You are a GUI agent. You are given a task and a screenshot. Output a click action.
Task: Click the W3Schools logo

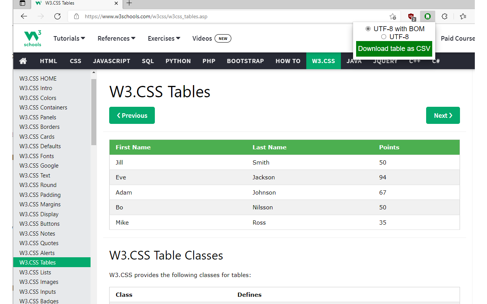[x=33, y=38]
